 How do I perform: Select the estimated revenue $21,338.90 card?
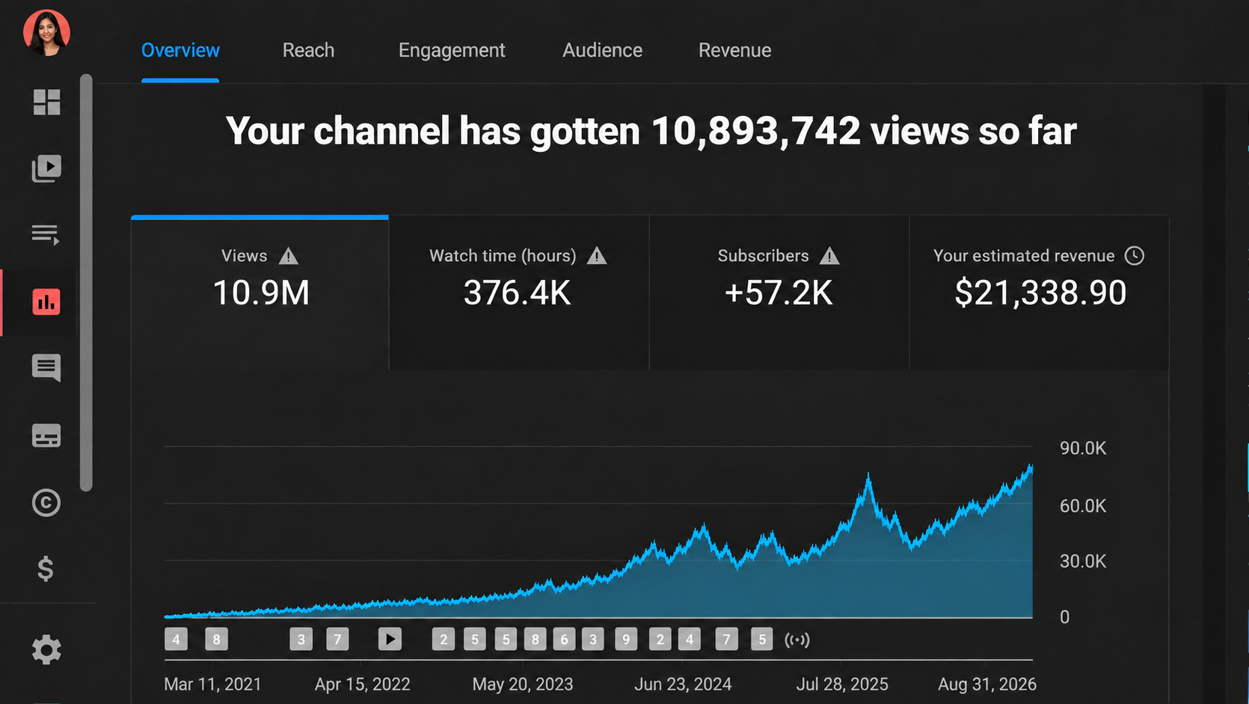click(x=1039, y=293)
